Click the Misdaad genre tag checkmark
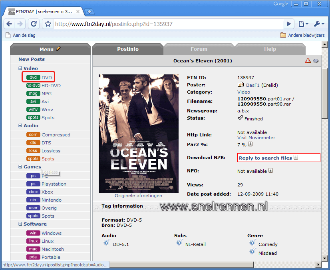 point(252,251)
